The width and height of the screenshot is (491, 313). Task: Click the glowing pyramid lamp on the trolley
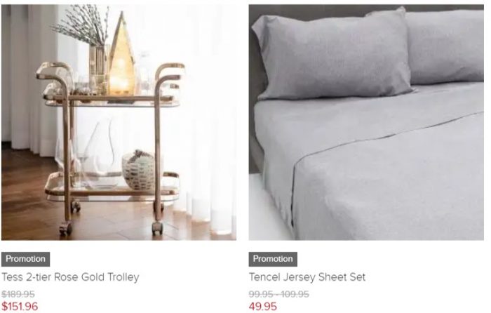tap(121, 56)
